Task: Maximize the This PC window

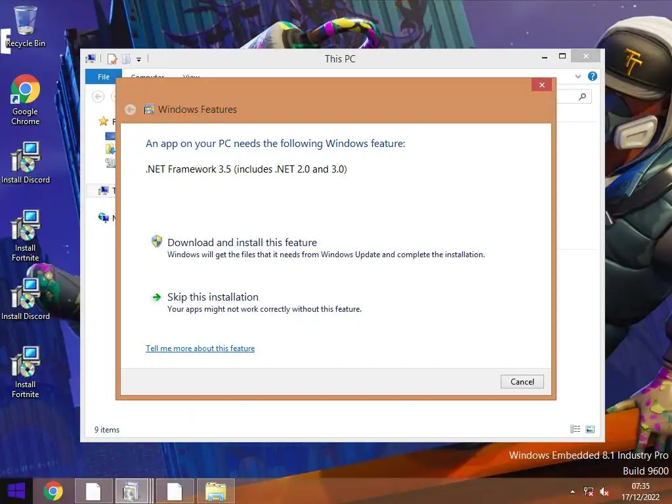Action: (562, 56)
